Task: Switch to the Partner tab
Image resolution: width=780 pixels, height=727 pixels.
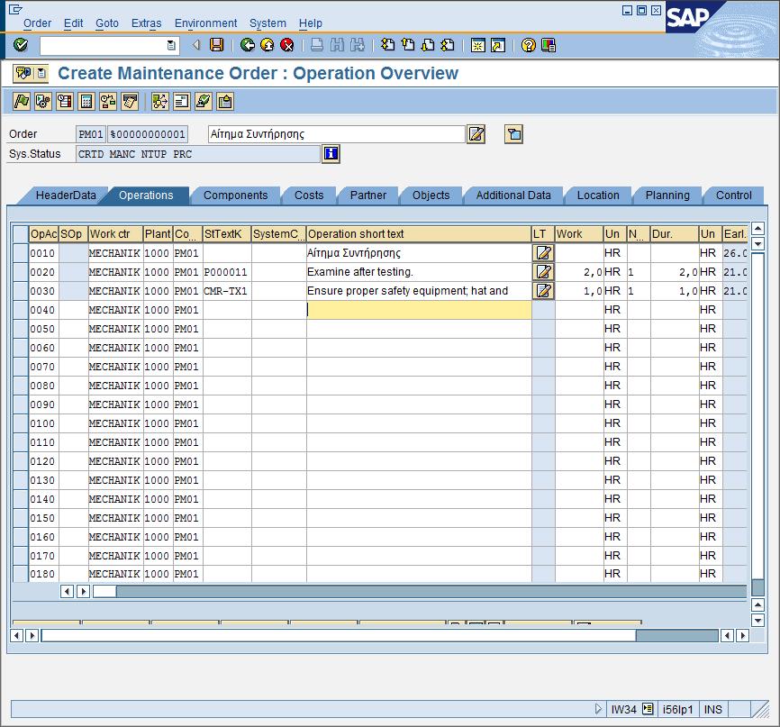Action: (368, 195)
